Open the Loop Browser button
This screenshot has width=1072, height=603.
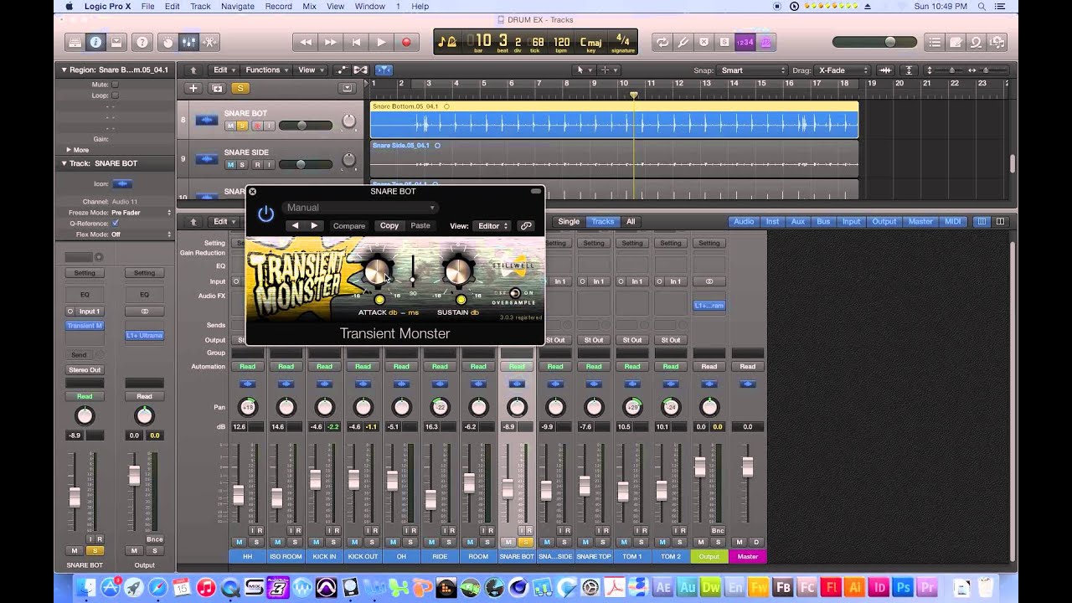(976, 42)
